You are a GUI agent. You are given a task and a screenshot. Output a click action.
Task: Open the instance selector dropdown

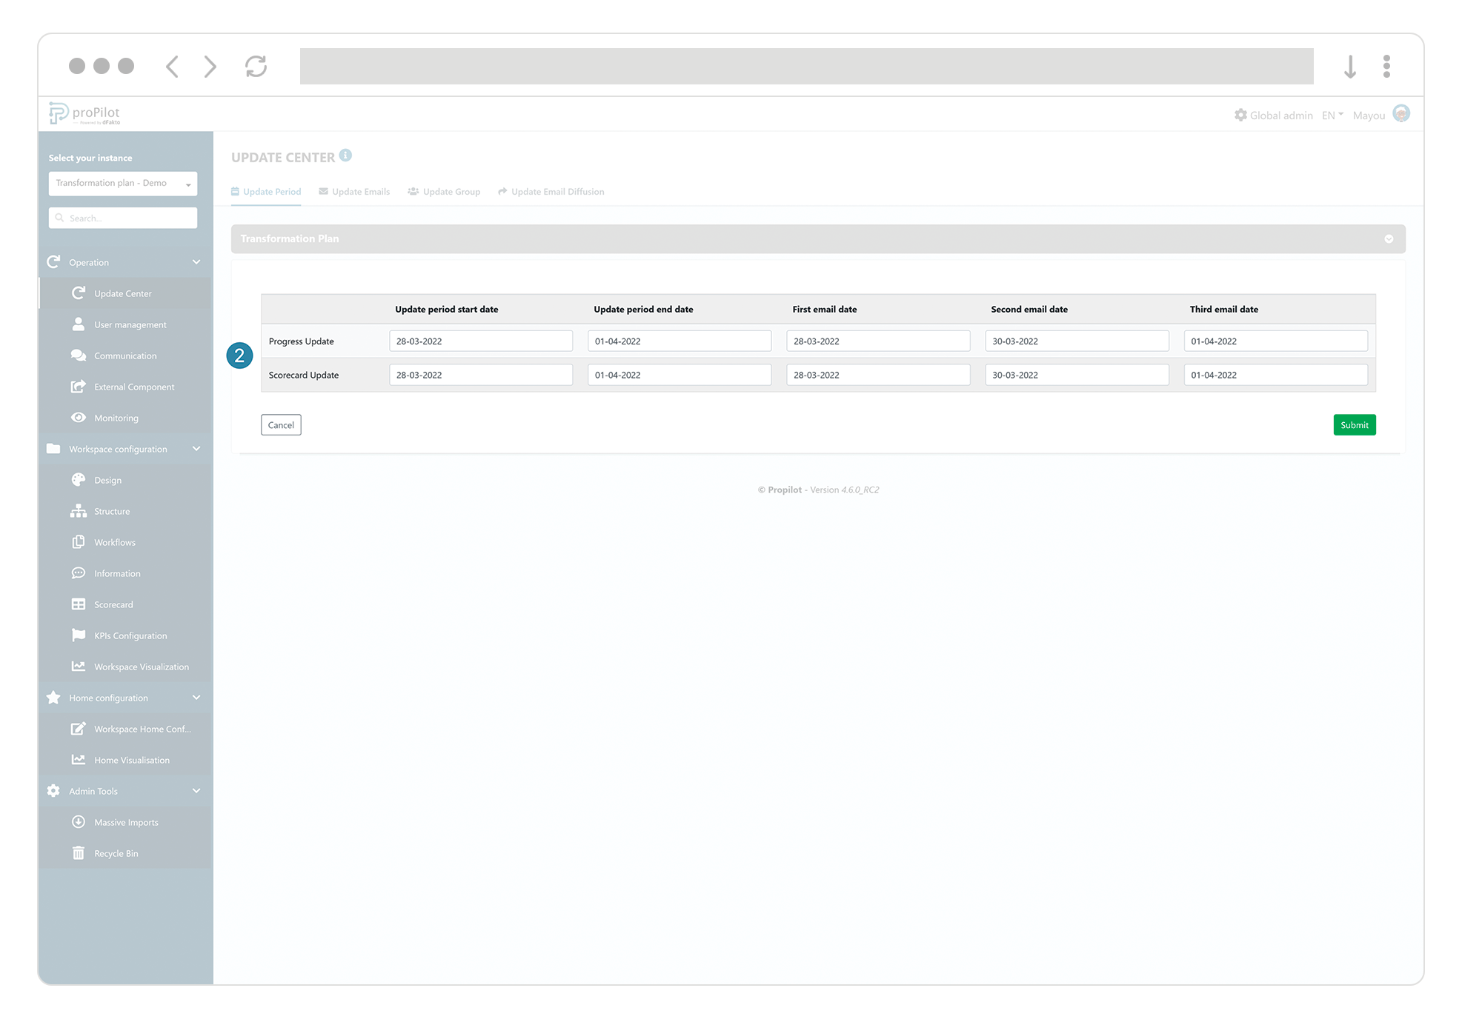(x=122, y=184)
